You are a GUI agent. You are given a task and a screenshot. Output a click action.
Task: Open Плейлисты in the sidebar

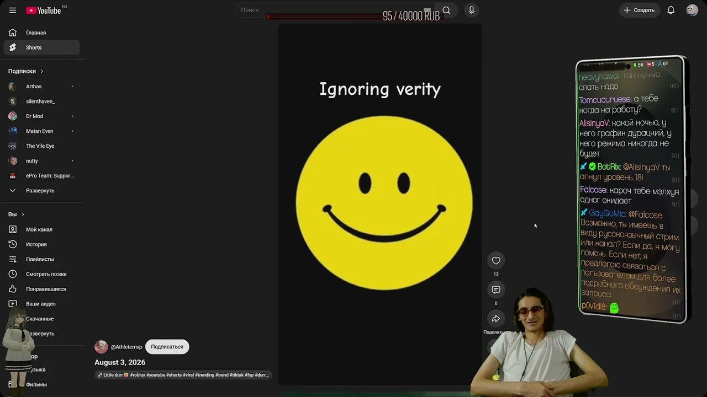pyautogui.click(x=41, y=259)
